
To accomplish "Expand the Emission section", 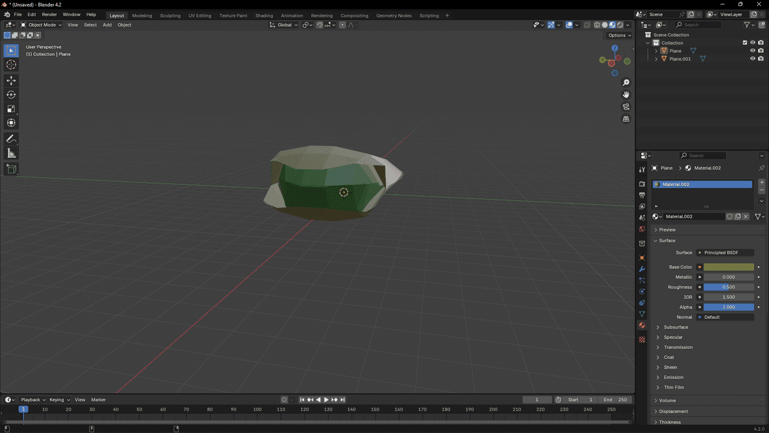I will click(673, 377).
